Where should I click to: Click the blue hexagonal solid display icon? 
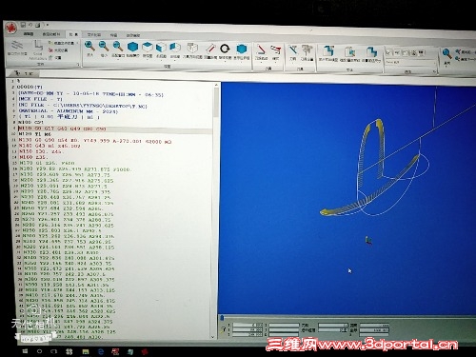tap(242, 50)
